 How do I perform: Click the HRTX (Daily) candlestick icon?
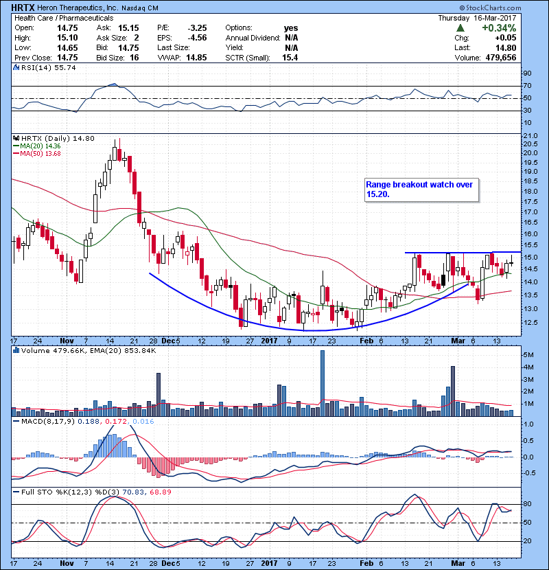coord(16,138)
